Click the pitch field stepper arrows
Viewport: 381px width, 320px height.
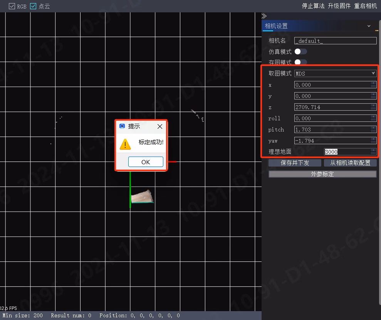point(373,130)
